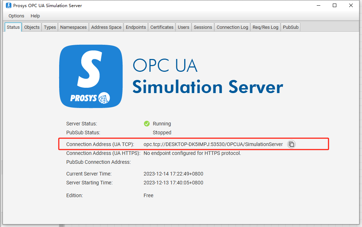Maximize the Simulation Server window

[x=335, y=5]
